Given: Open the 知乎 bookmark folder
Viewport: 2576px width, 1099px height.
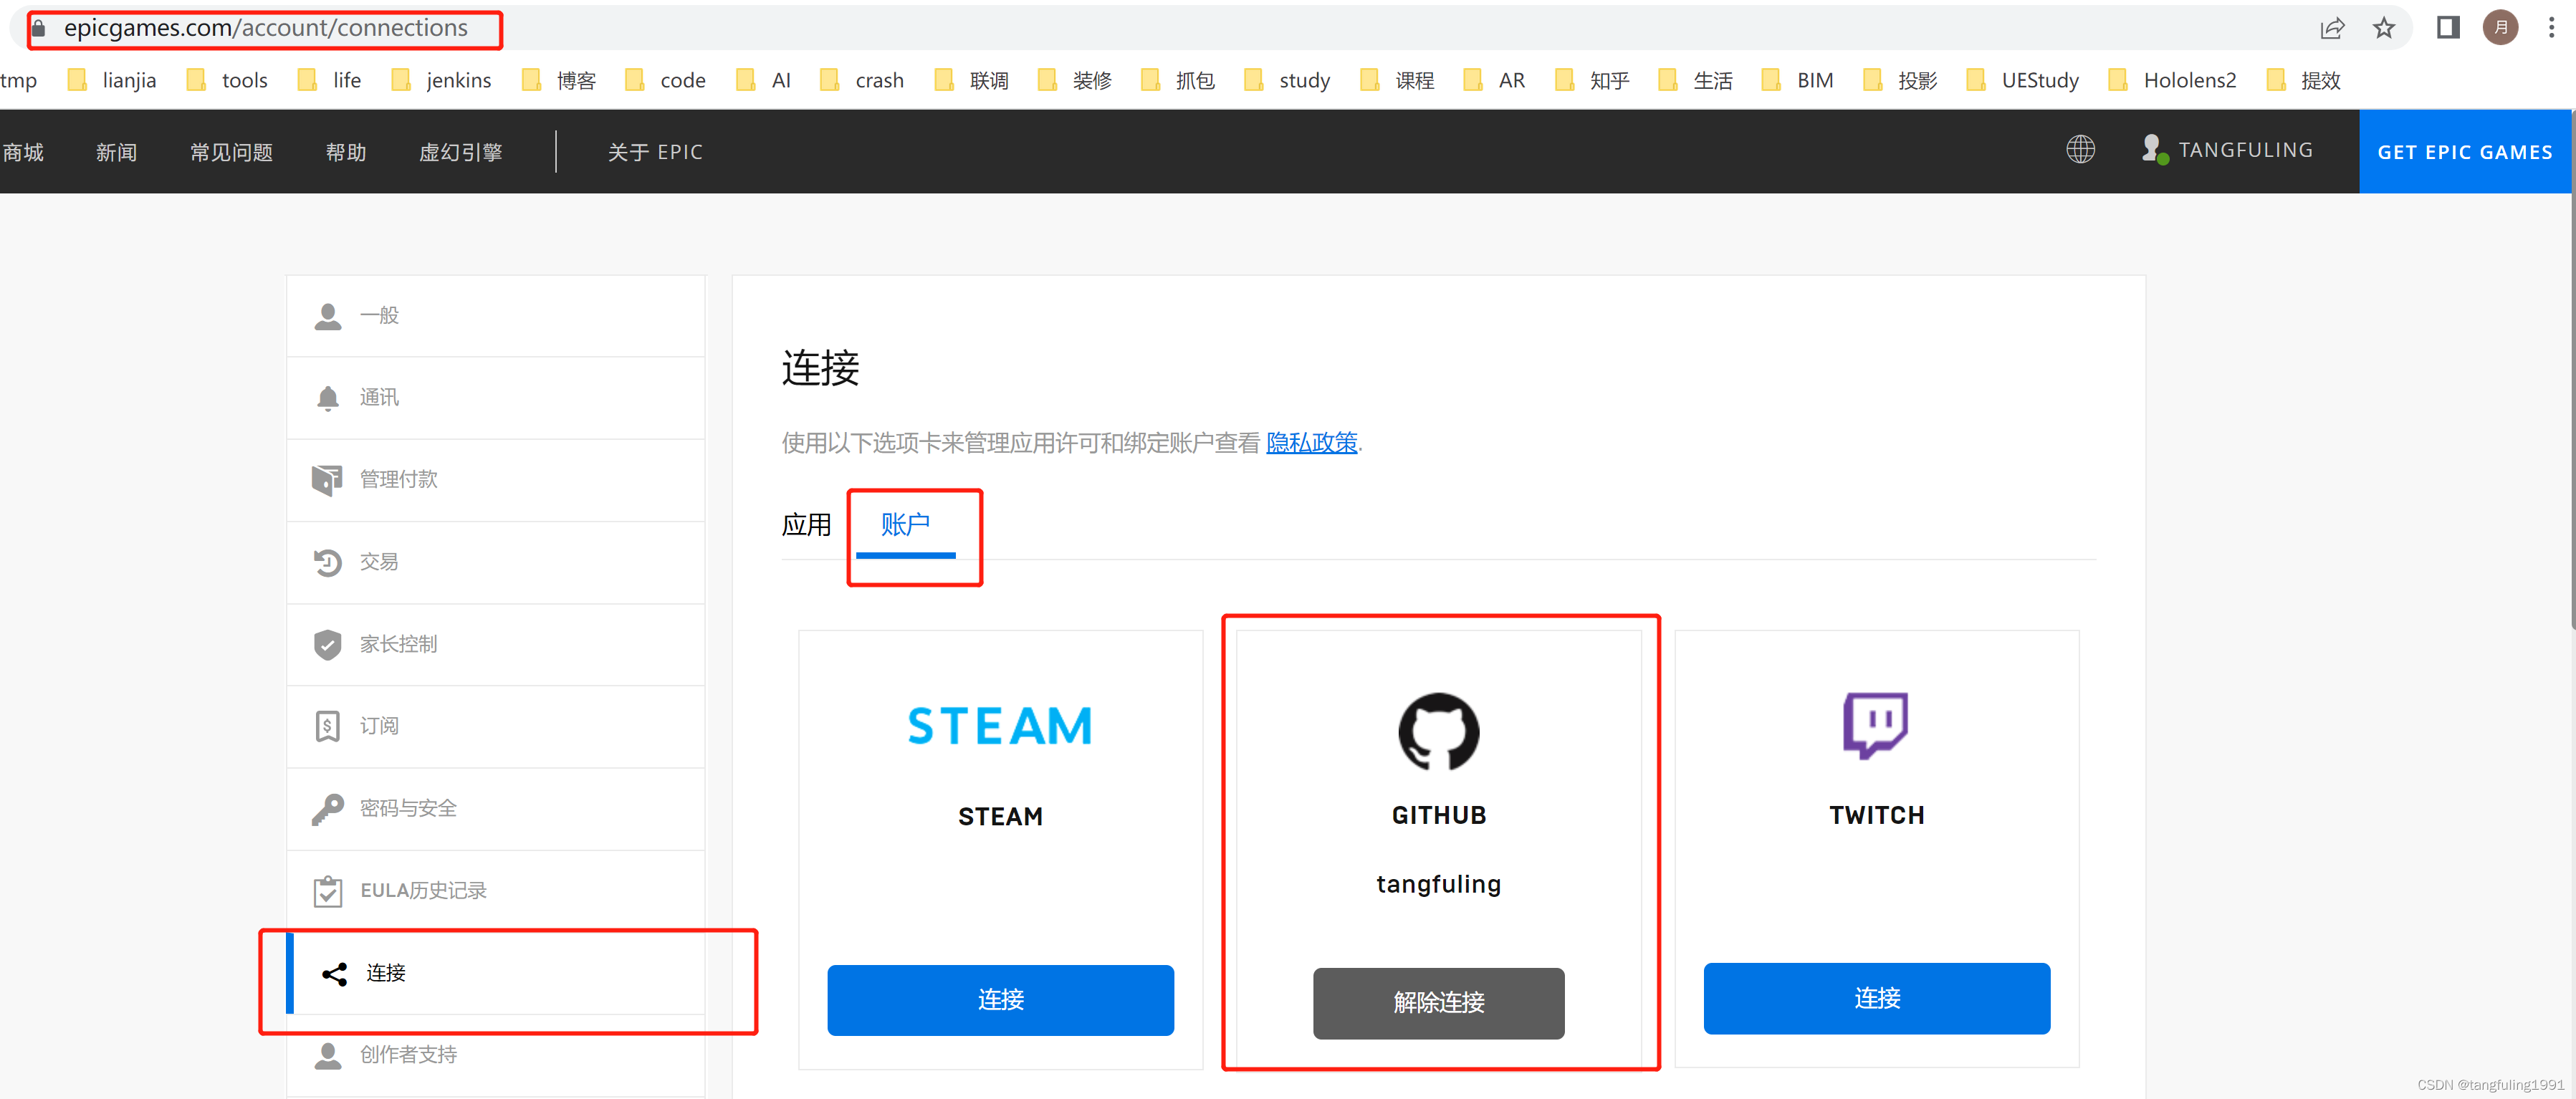Looking at the screenshot, I should coord(1591,80).
